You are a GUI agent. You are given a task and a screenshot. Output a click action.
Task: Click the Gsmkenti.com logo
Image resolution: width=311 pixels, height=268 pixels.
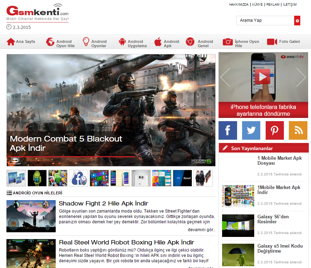click(x=37, y=12)
